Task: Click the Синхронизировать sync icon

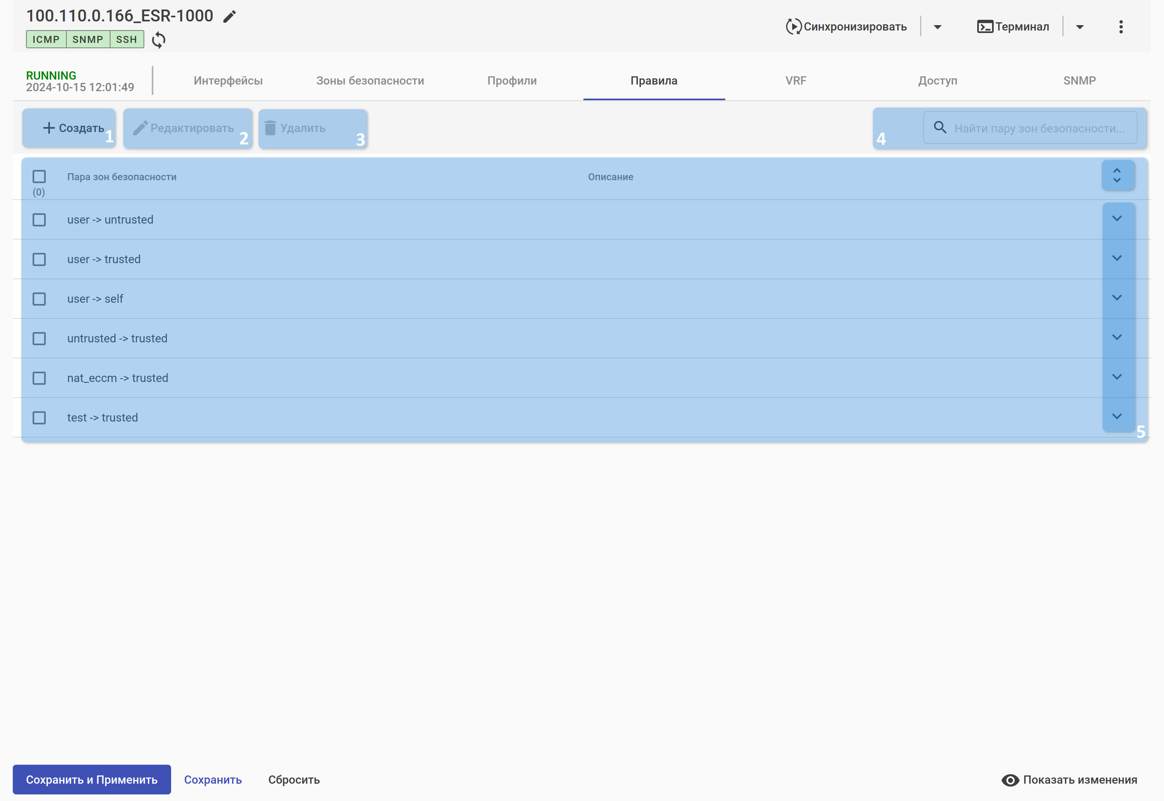Action: (x=793, y=26)
